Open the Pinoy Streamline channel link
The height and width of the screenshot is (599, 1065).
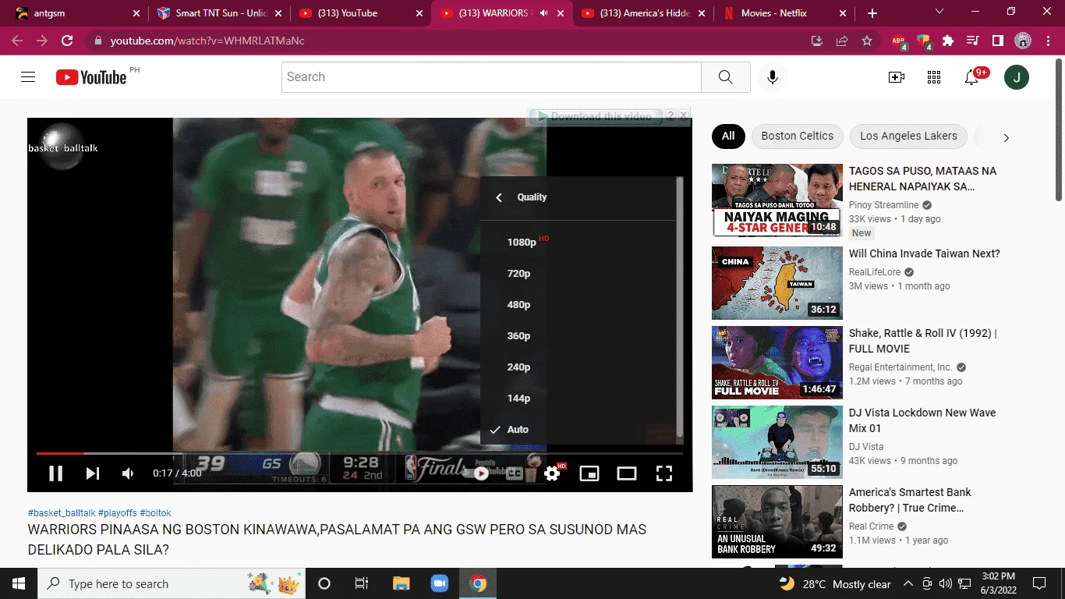pos(884,205)
